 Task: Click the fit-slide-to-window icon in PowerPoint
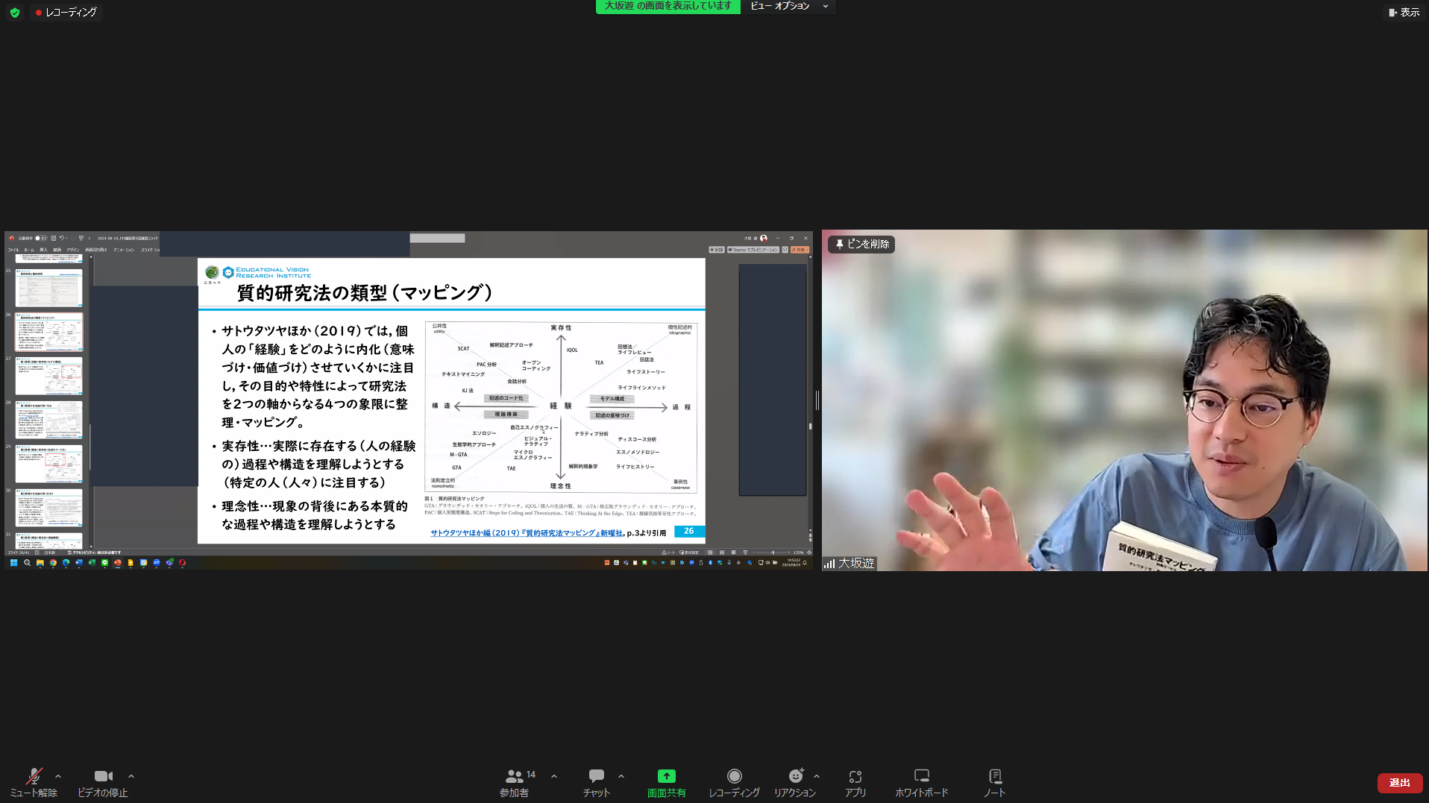tap(809, 552)
